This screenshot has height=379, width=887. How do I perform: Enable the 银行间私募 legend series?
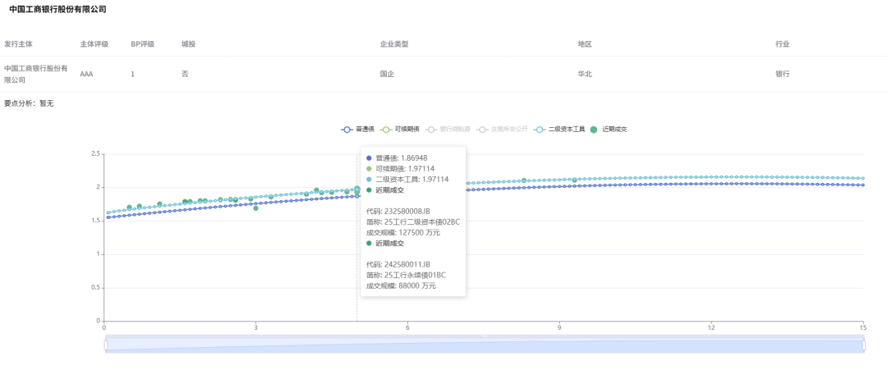pos(448,130)
